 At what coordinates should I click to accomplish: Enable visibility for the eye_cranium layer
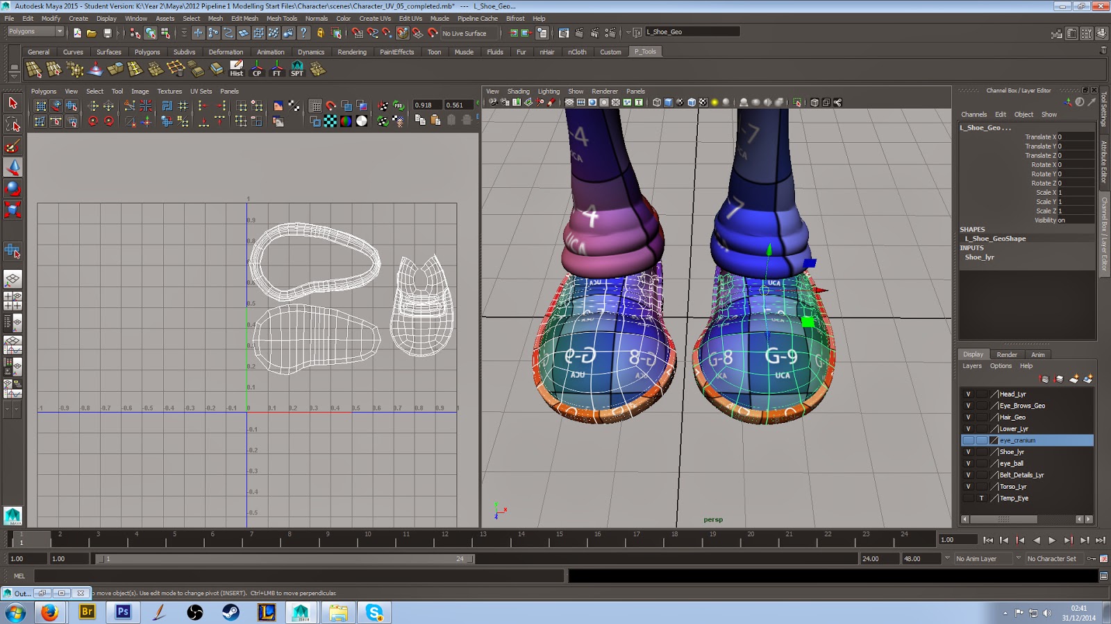tap(968, 440)
